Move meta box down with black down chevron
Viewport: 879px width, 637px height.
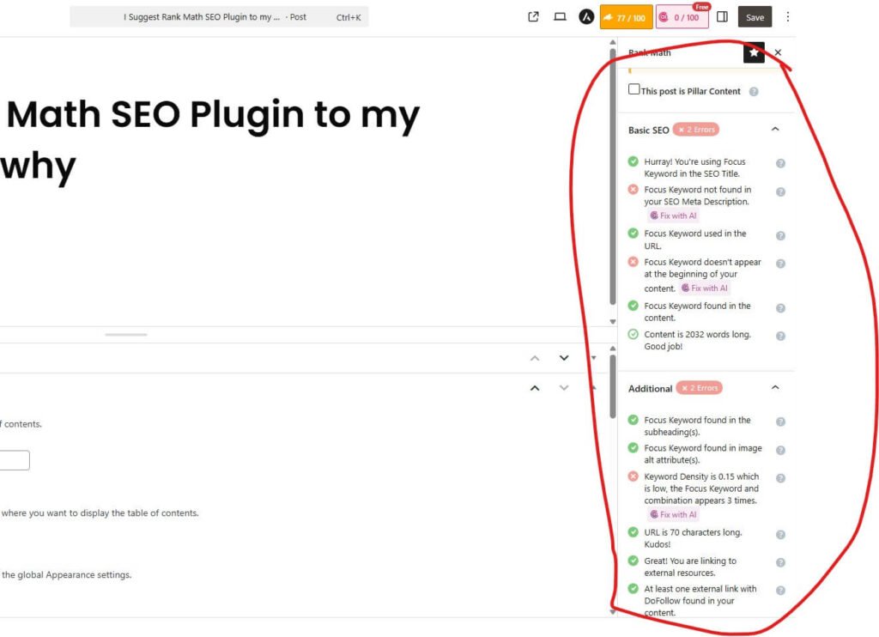[x=564, y=358]
